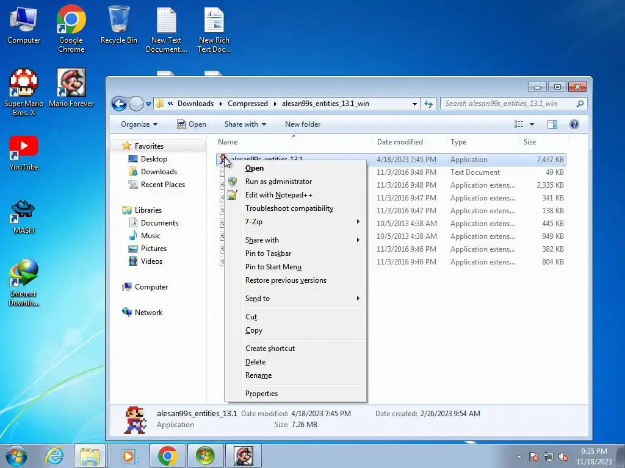The height and width of the screenshot is (468, 625).
Task: Select the Recycle Bin desktop icon
Action: (119, 24)
